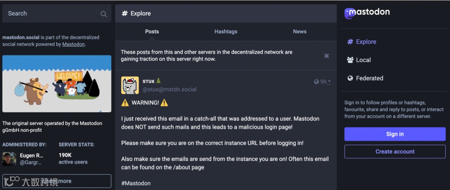
Task: Click the Mastodon logo
Action: point(367,13)
